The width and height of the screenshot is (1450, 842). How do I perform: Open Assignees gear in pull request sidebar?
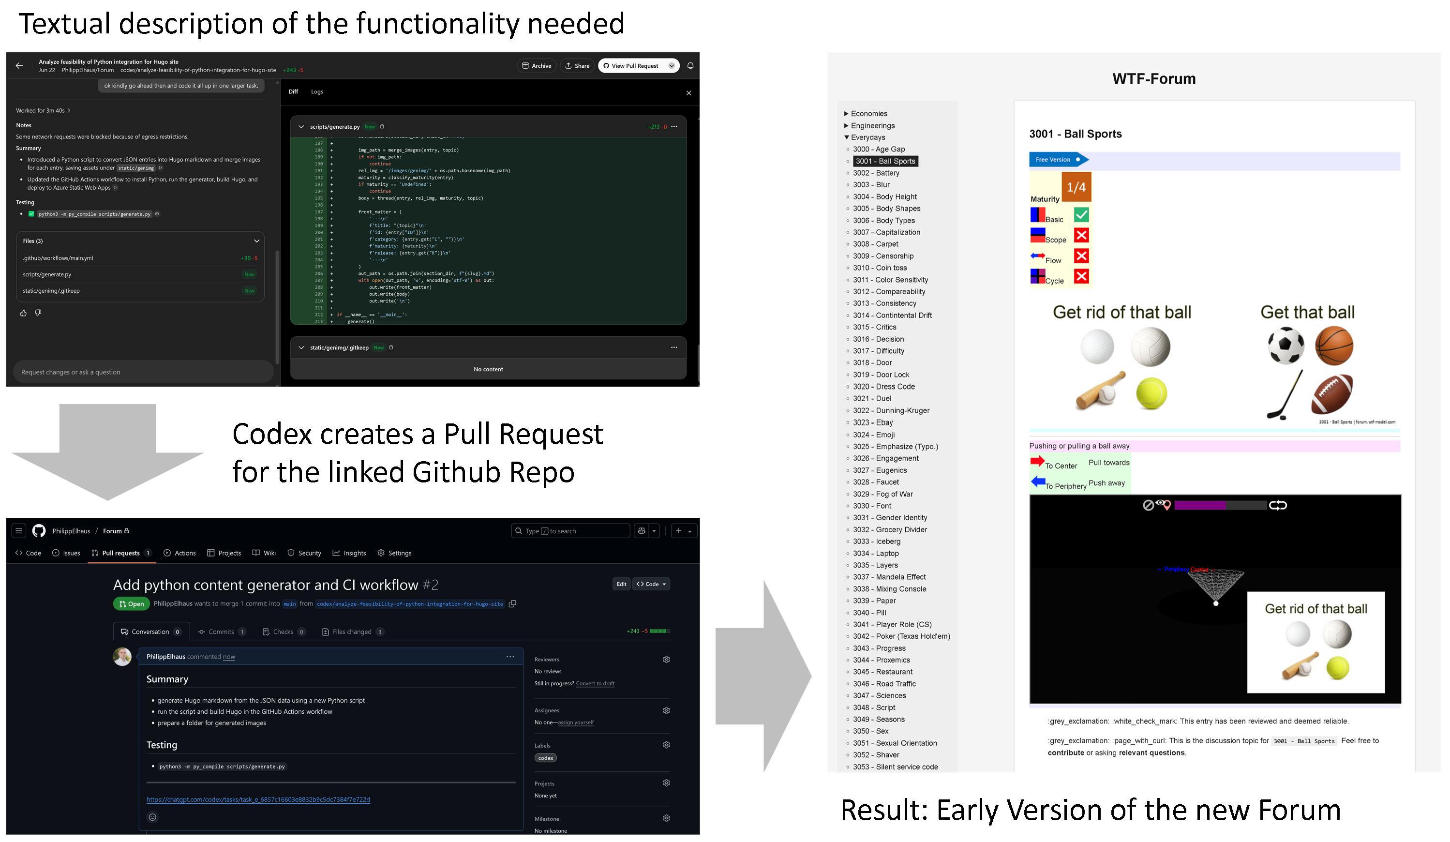(x=666, y=711)
